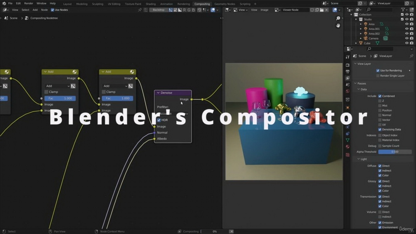Open Node menu in compositor header

[x=45, y=10]
